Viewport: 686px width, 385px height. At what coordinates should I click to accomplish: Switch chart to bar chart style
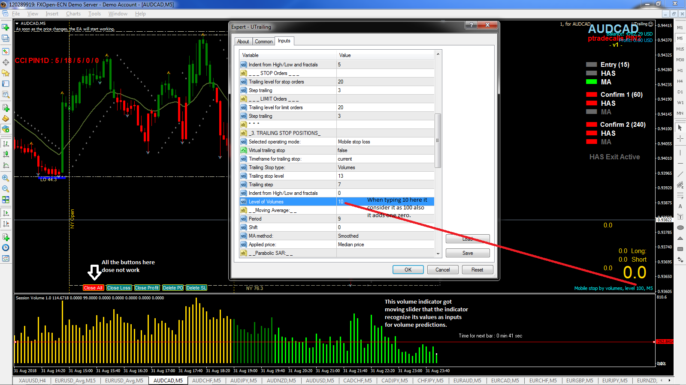pyautogui.click(x=6, y=143)
